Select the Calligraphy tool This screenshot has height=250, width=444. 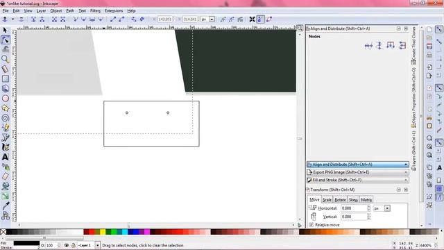(x=5, y=147)
